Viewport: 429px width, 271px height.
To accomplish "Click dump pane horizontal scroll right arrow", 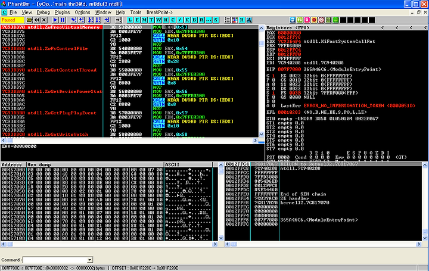I will [214, 244].
